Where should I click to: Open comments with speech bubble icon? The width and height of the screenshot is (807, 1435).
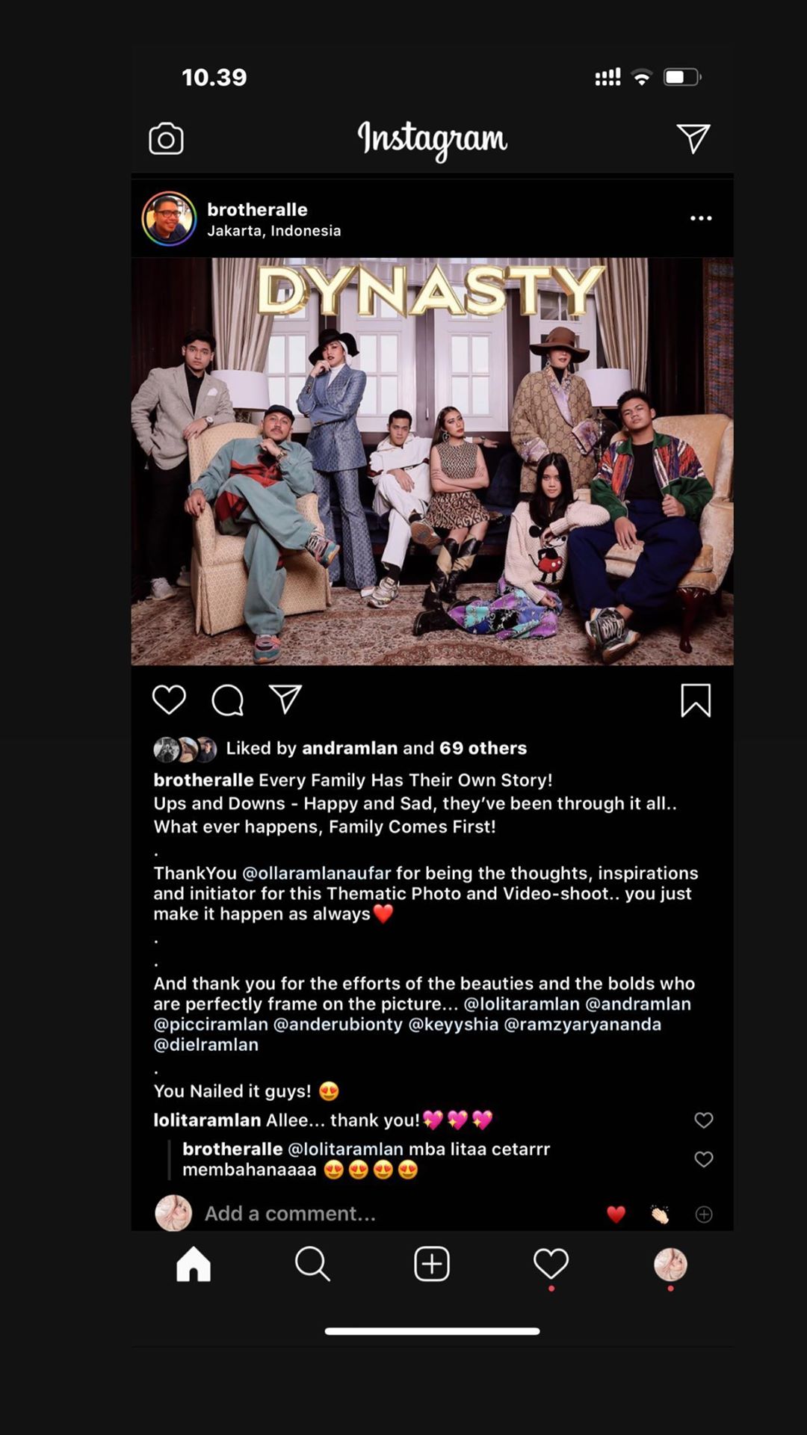[227, 700]
